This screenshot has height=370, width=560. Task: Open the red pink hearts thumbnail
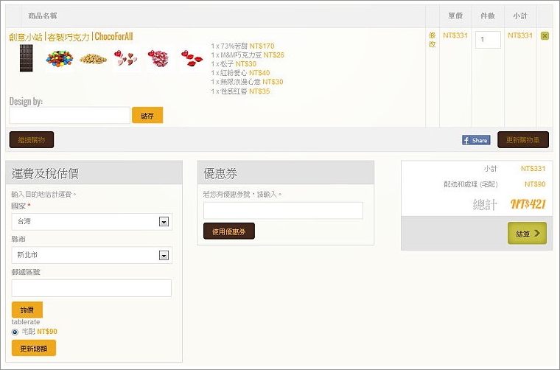[125, 57]
